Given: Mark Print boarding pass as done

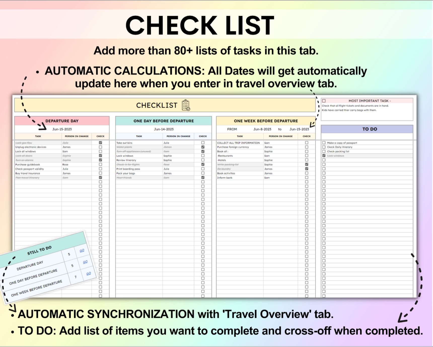Looking at the screenshot, I should pos(203,169).
